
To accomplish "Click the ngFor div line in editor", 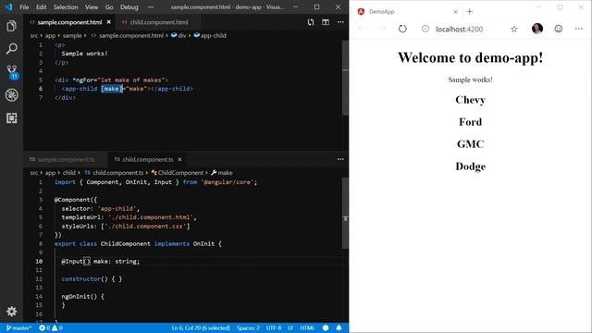I will pyautogui.click(x=111, y=80).
